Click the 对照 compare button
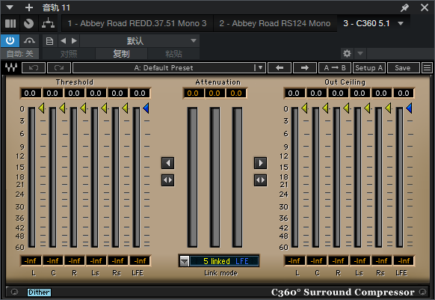This screenshot has width=435, height=300. coord(69,54)
